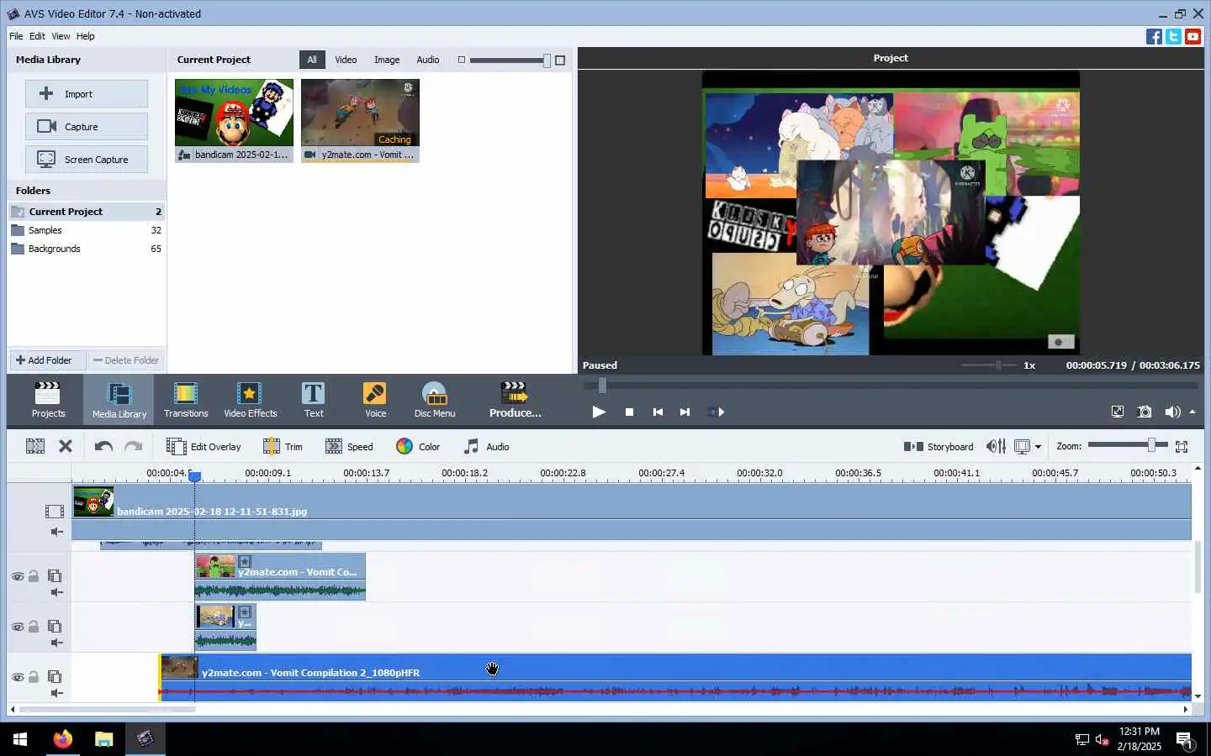The width and height of the screenshot is (1211, 756).
Task: Mute preview with the speaker icon
Action: coord(1172,412)
